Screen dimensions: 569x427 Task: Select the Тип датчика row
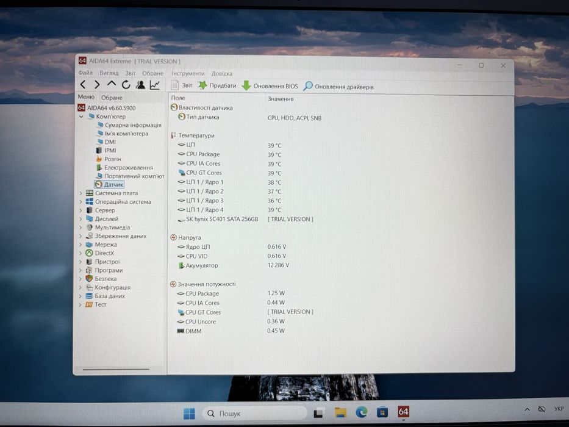click(249, 117)
